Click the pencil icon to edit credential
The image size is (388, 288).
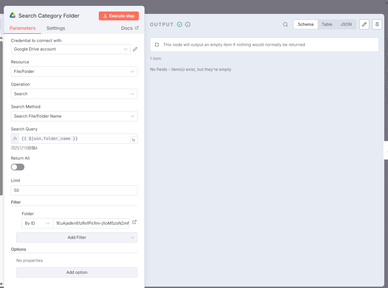pos(135,49)
